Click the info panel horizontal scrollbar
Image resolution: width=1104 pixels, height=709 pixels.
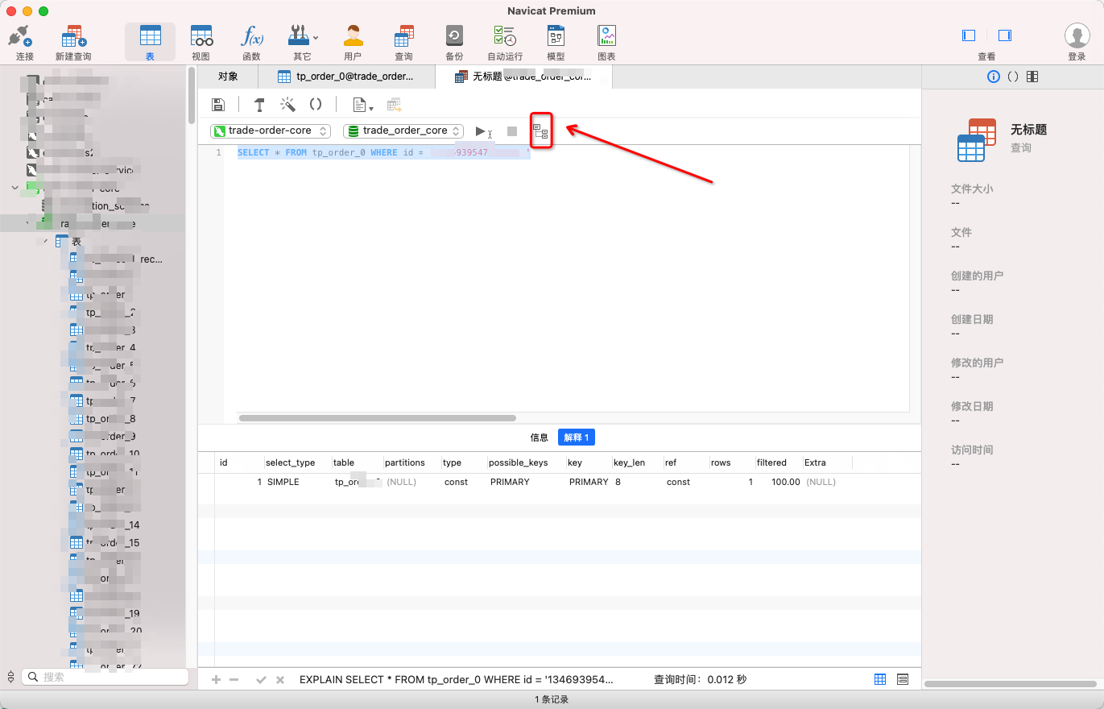(1011, 684)
